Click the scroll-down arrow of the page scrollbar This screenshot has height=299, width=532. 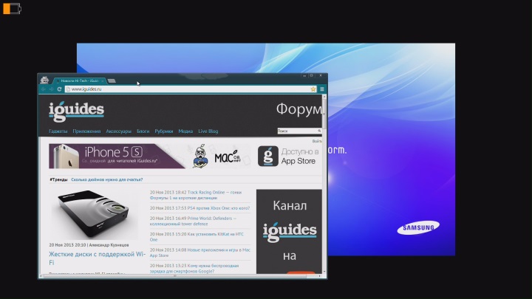pos(324,272)
